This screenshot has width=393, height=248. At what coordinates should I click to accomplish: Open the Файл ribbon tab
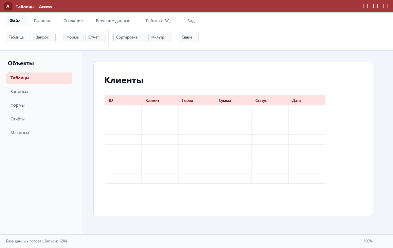[17, 21]
